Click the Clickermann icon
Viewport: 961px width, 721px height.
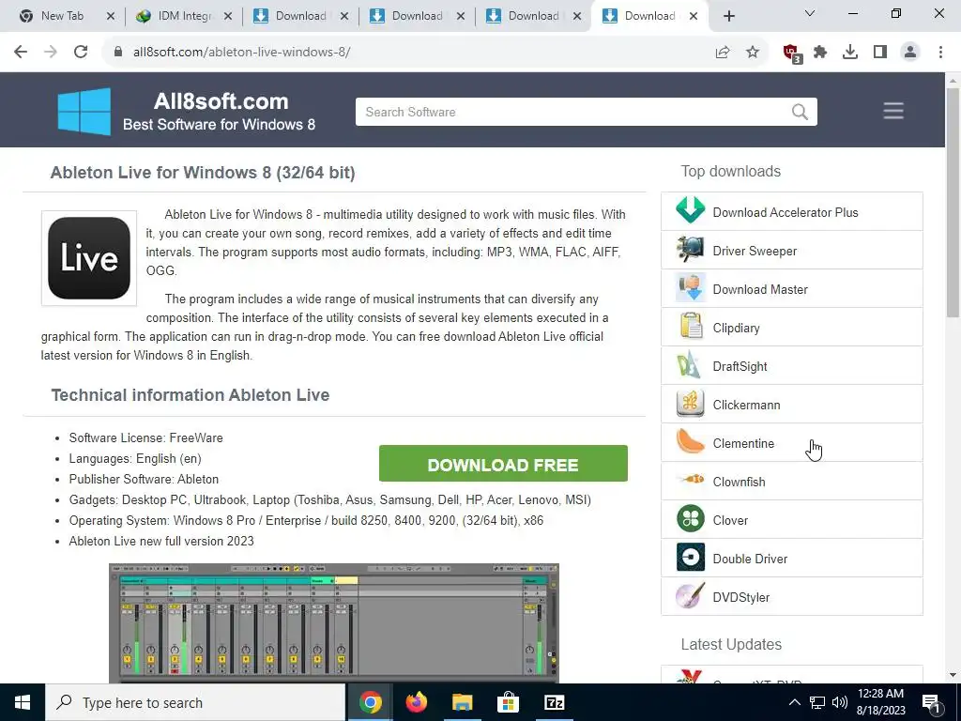click(x=690, y=405)
